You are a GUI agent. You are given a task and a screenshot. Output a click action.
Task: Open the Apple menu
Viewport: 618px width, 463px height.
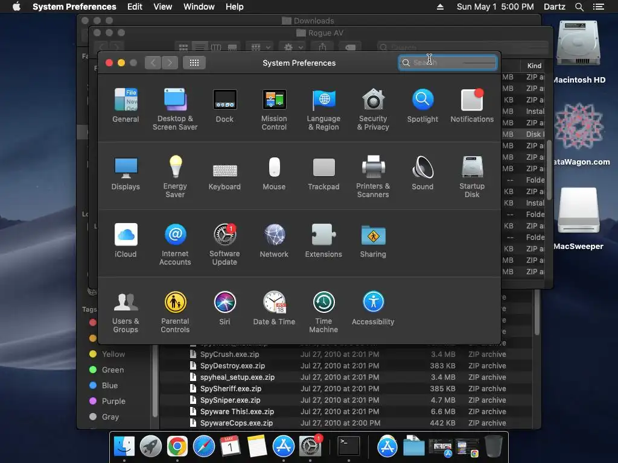[16, 7]
